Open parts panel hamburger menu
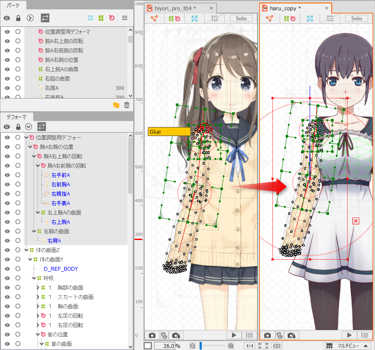This screenshot has height=350, width=375. coord(125,18)
